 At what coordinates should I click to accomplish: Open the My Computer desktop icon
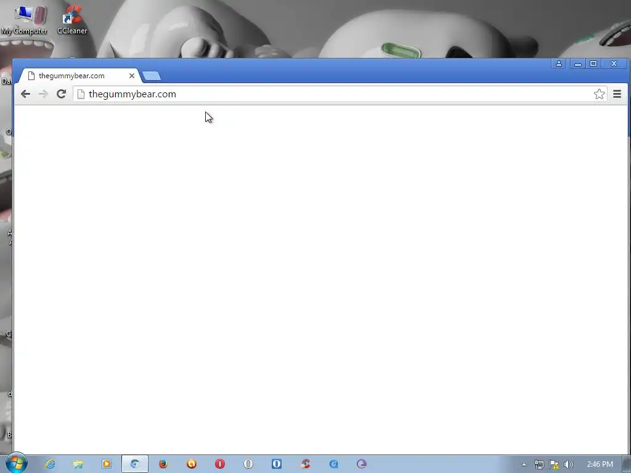click(24, 19)
